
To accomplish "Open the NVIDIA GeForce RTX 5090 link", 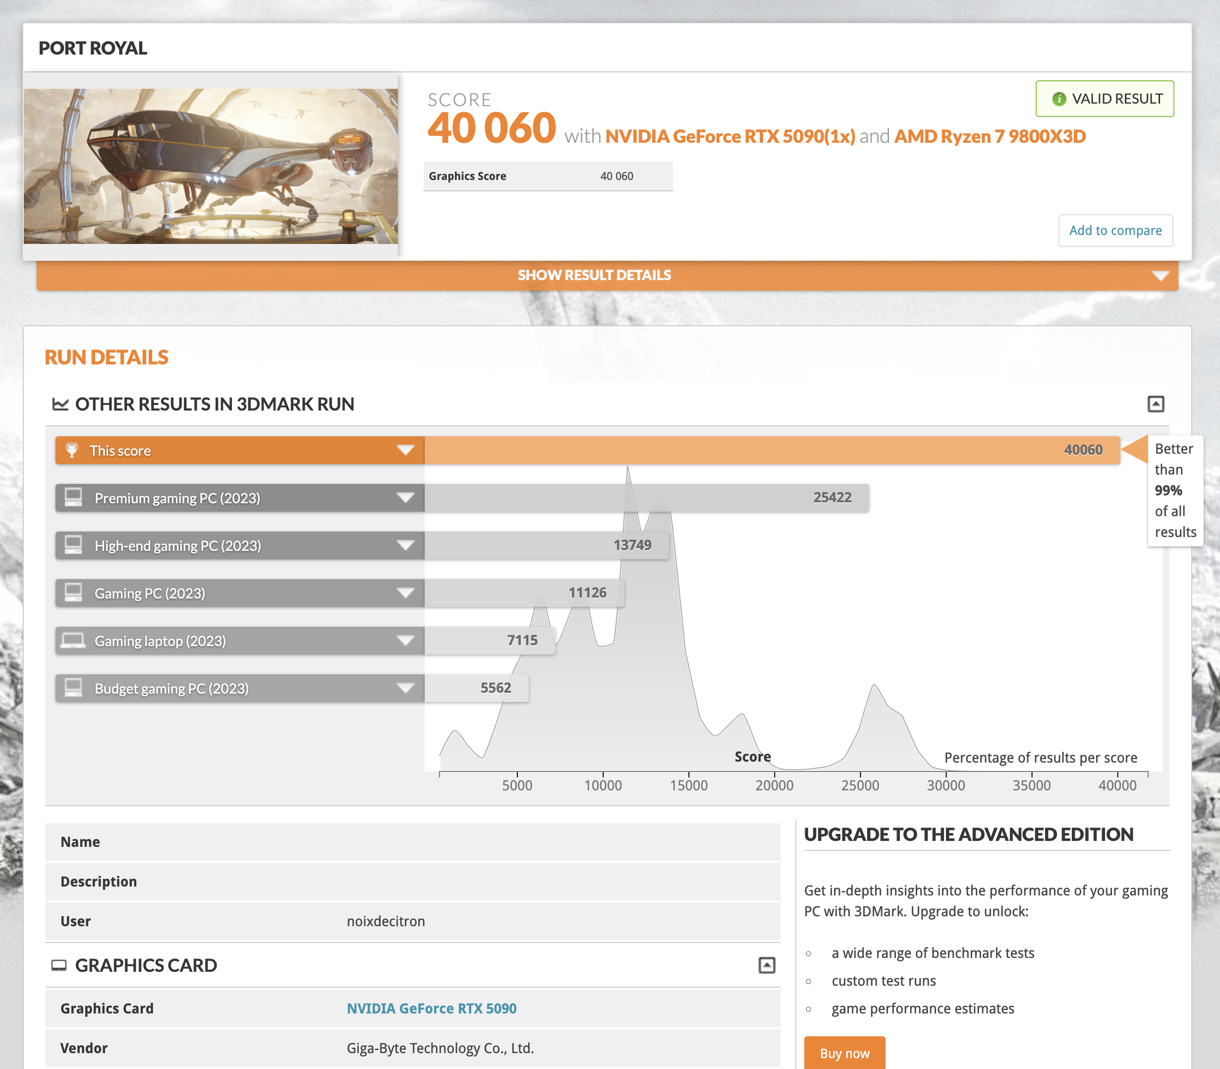I will click(x=431, y=1008).
